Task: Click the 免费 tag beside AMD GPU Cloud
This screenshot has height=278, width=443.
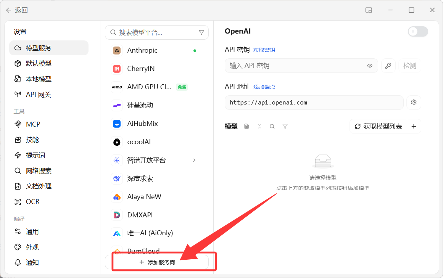Action: [x=182, y=87]
